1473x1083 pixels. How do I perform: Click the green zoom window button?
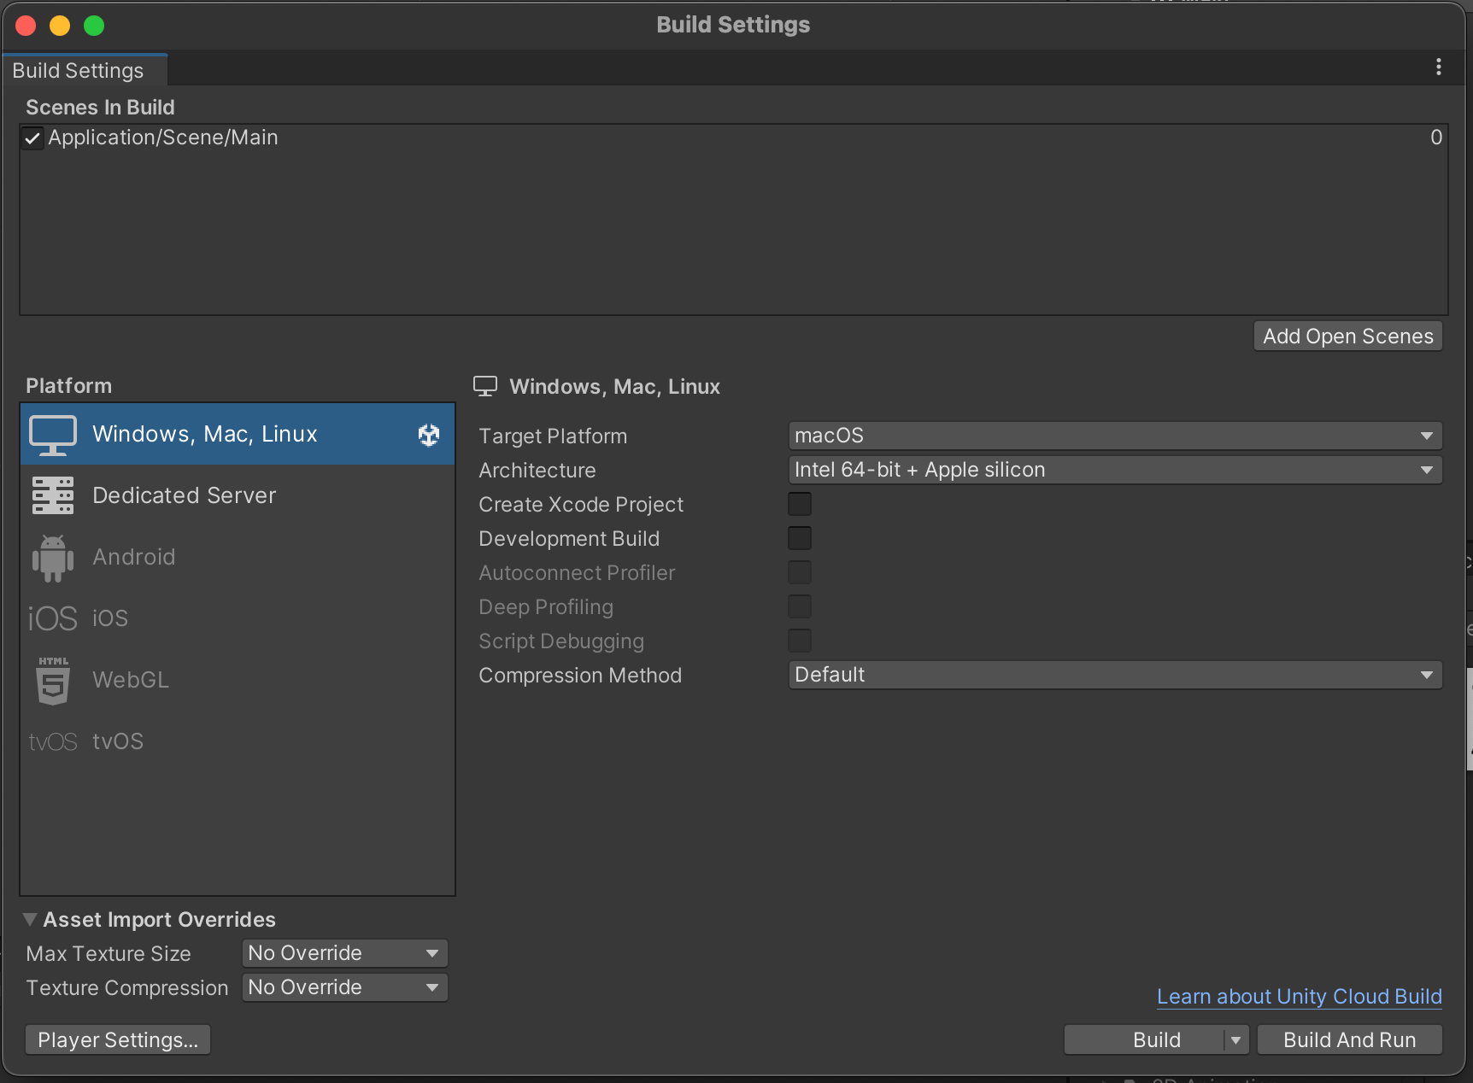(x=94, y=26)
